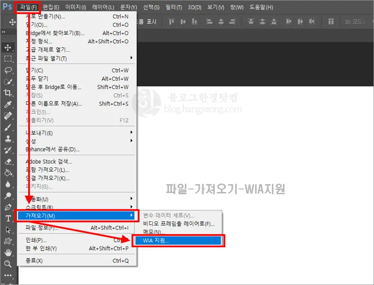Viewport: 374px width, 285px height.
Task: Open the 이미지(I) menu
Action: point(76,7)
